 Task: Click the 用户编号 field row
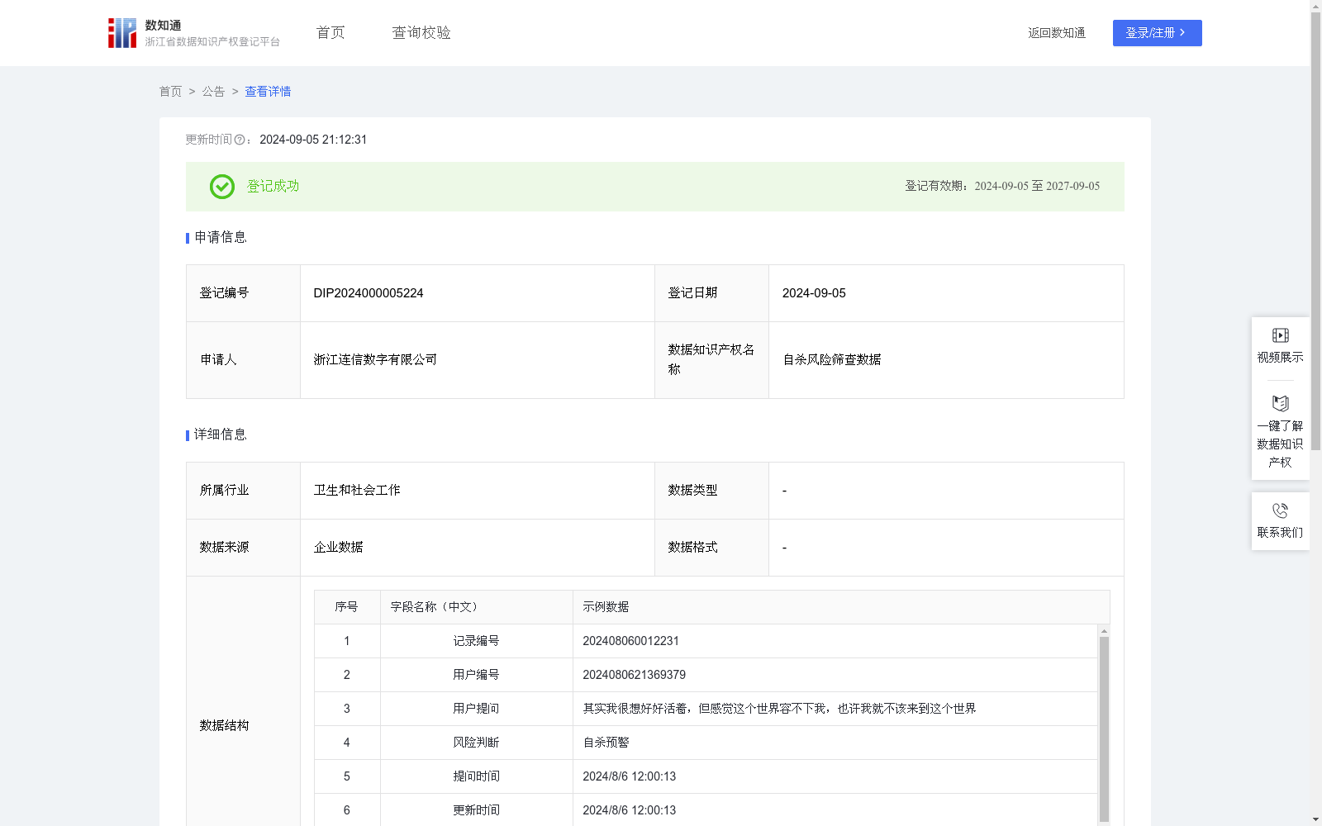point(706,675)
